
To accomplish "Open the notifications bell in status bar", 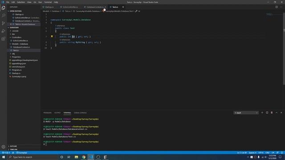I will [x=282, y=153].
